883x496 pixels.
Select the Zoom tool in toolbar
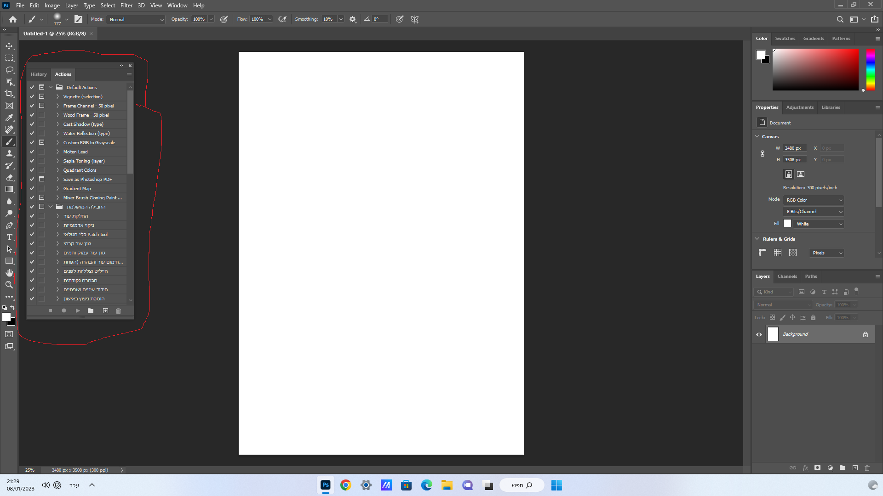tap(9, 285)
